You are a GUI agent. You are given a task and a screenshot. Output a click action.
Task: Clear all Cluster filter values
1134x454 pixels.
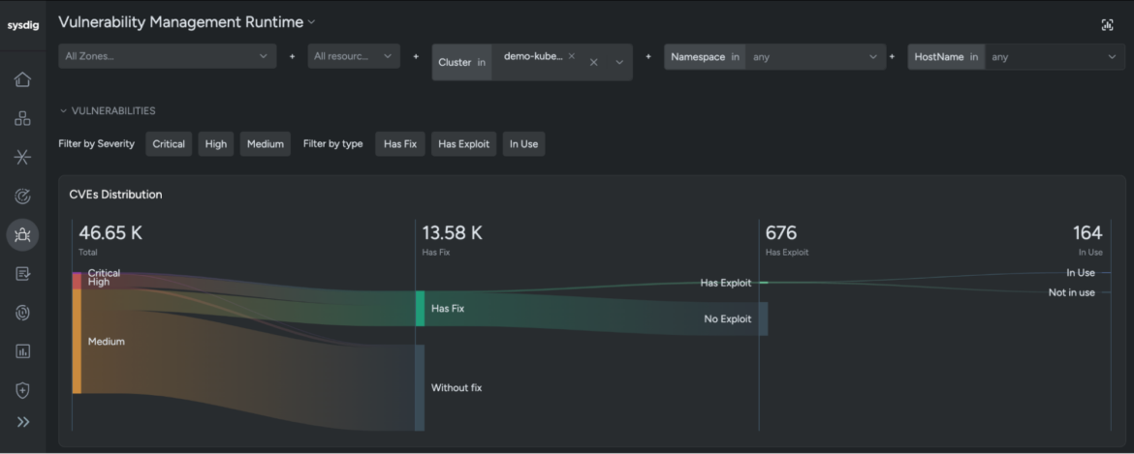tap(594, 62)
